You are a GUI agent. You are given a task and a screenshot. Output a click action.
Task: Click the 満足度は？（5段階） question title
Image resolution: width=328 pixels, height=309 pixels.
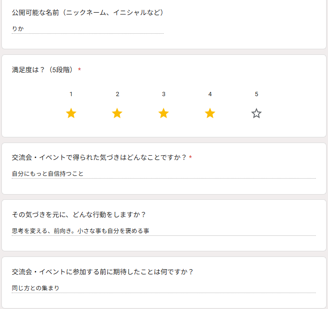click(43, 70)
